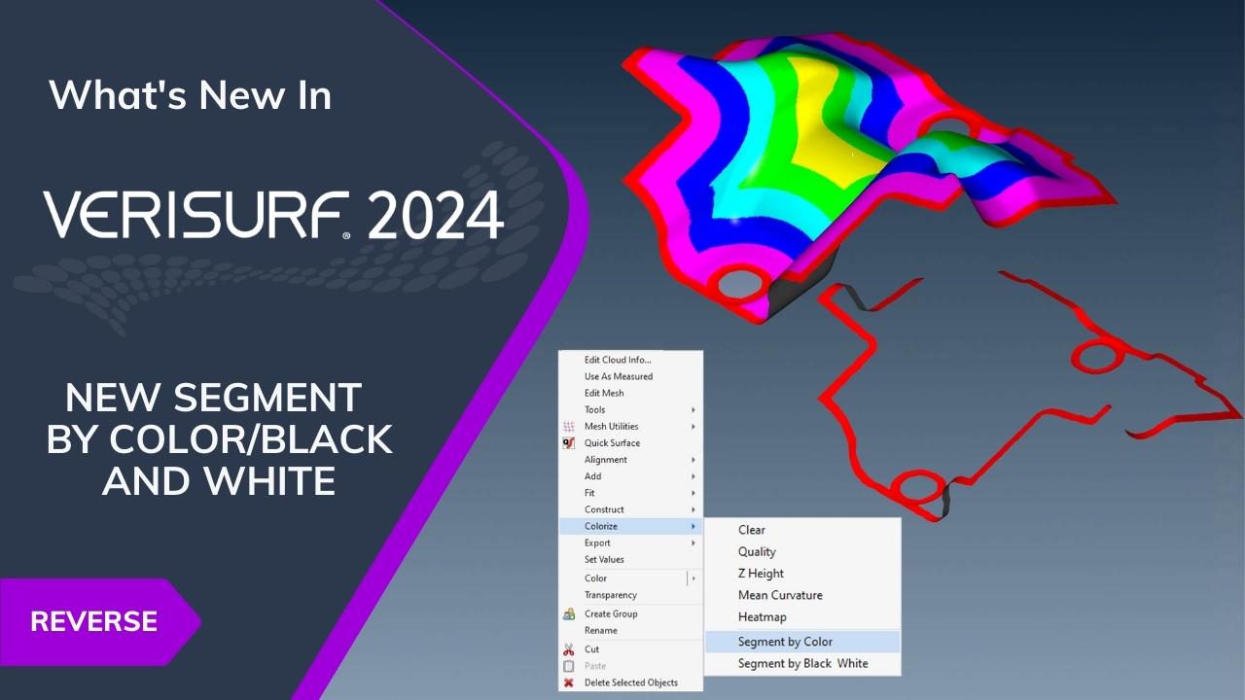Expand the Color submenu arrow

click(694, 577)
